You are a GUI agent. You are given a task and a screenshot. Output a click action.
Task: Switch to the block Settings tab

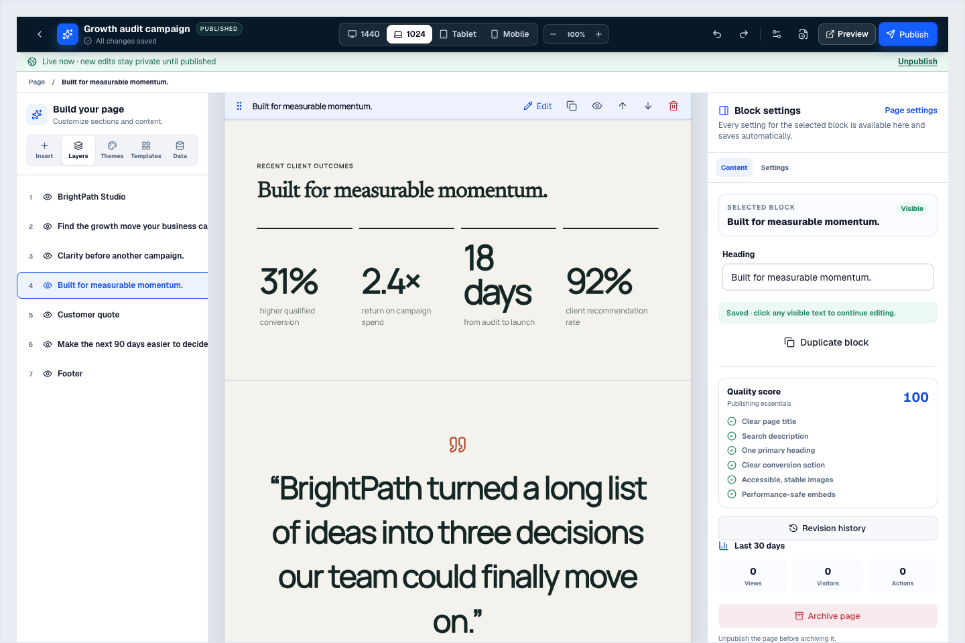tap(775, 167)
